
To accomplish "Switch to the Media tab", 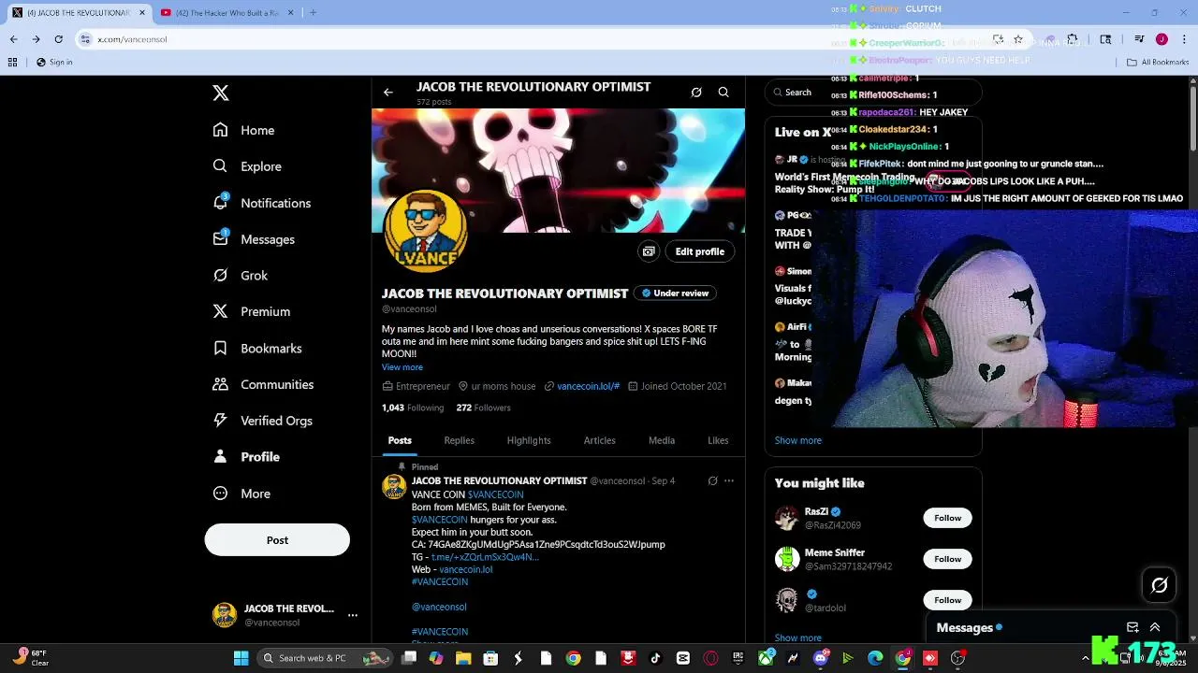I will pos(662,440).
